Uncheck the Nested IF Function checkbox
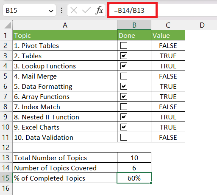The width and height of the screenshot is (217, 195). (124, 117)
